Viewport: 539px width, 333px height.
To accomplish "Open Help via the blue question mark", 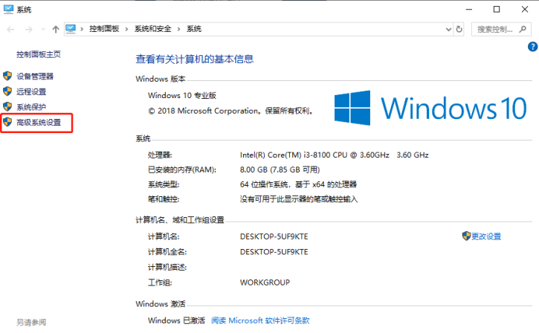I will coord(532,47).
